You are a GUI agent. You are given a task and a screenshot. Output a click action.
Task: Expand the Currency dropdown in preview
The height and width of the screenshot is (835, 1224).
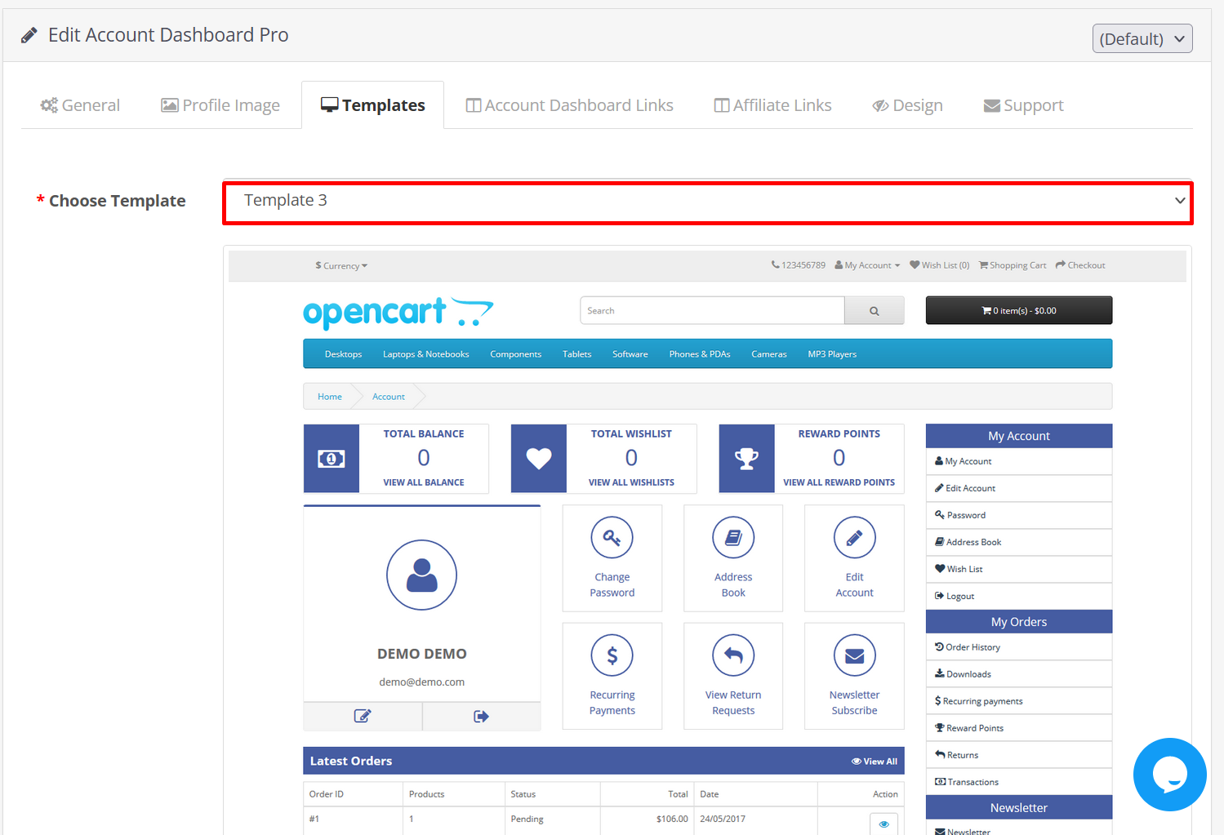point(341,266)
